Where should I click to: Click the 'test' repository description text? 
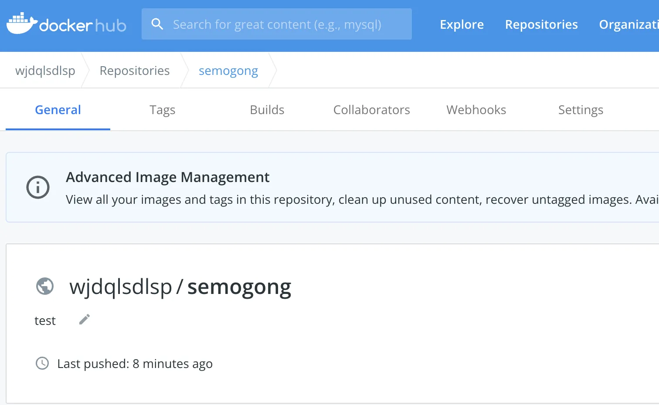(45, 321)
